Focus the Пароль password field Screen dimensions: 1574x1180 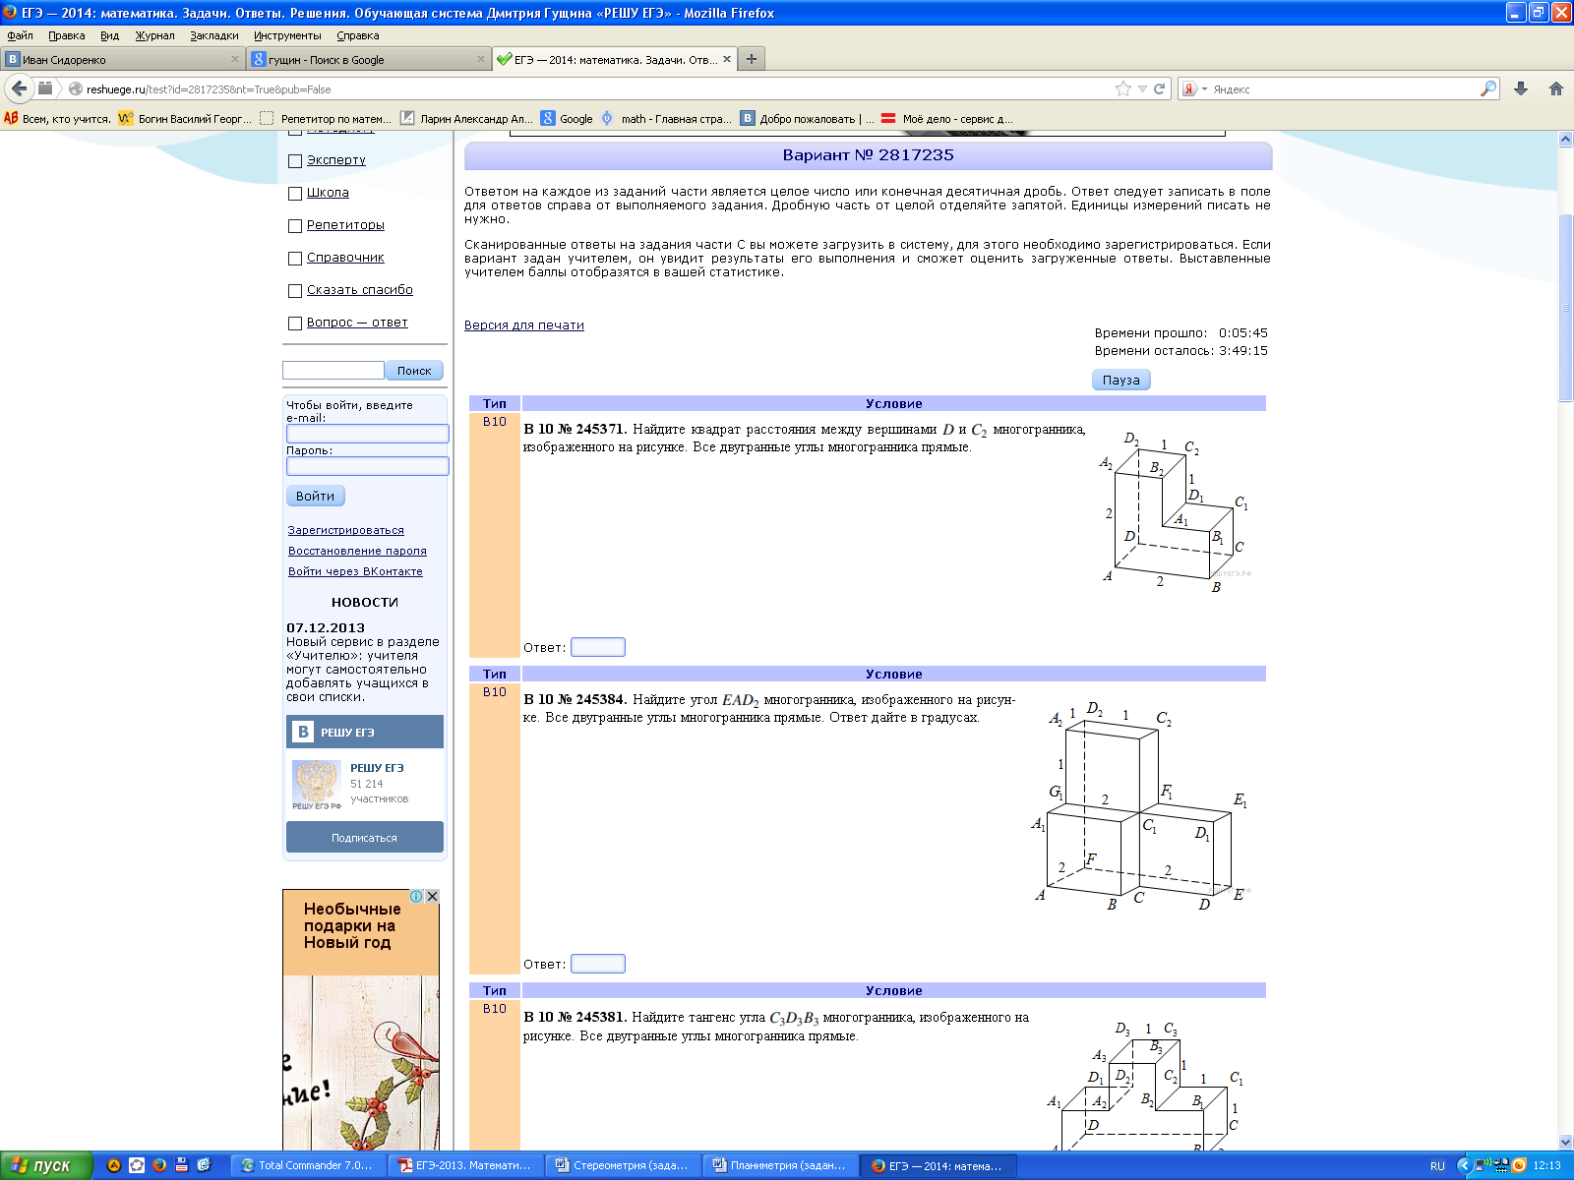click(x=368, y=466)
